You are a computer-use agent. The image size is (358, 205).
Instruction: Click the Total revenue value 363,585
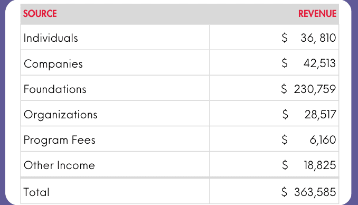tap(315, 192)
